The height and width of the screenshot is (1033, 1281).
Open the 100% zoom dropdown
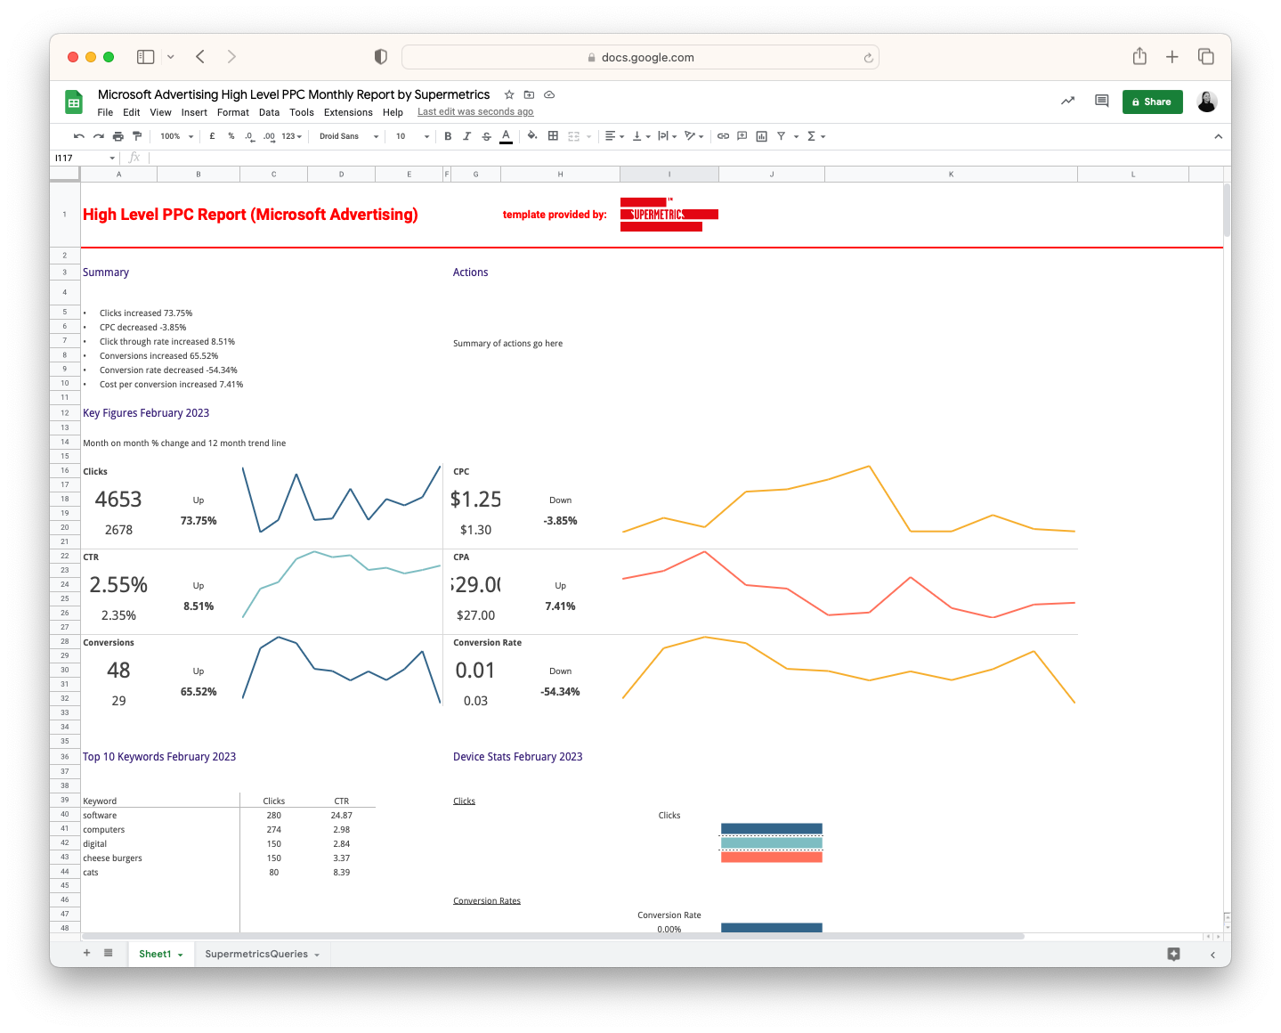click(176, 136)
